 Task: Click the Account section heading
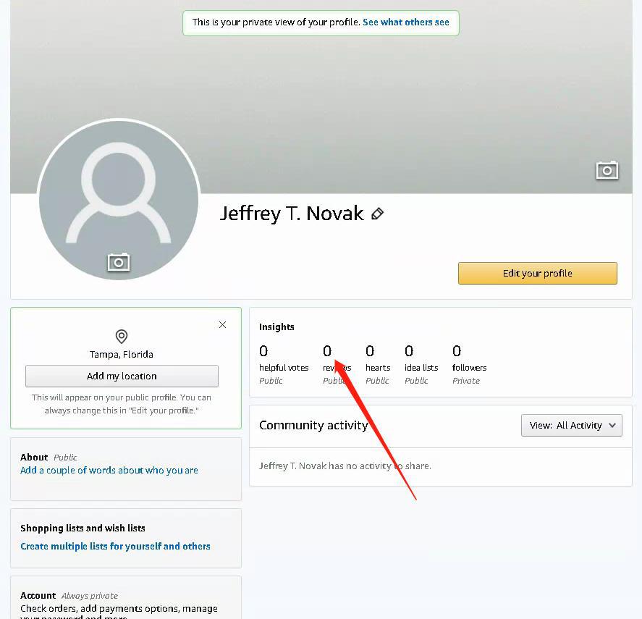point(38,595)
